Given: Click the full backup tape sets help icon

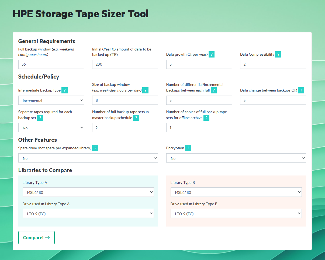Looking at the screenshot, I should coord(136,118).
